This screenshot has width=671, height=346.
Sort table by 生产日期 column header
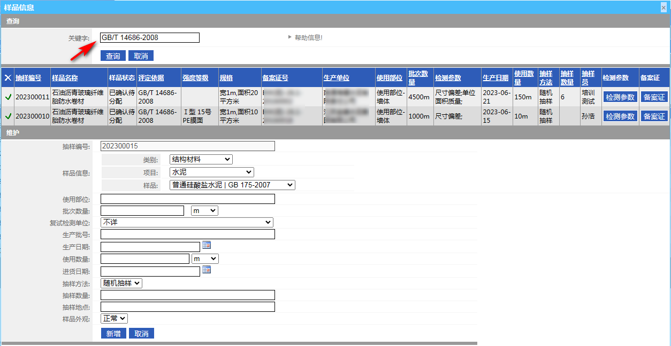[495, 78]
